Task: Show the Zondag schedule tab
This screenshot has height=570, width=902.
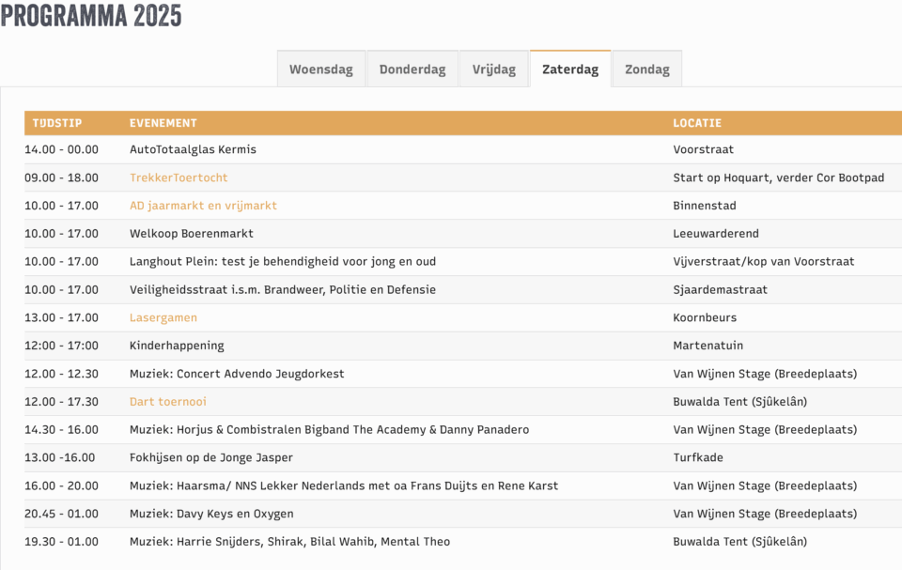Action: tap(647, 69)
